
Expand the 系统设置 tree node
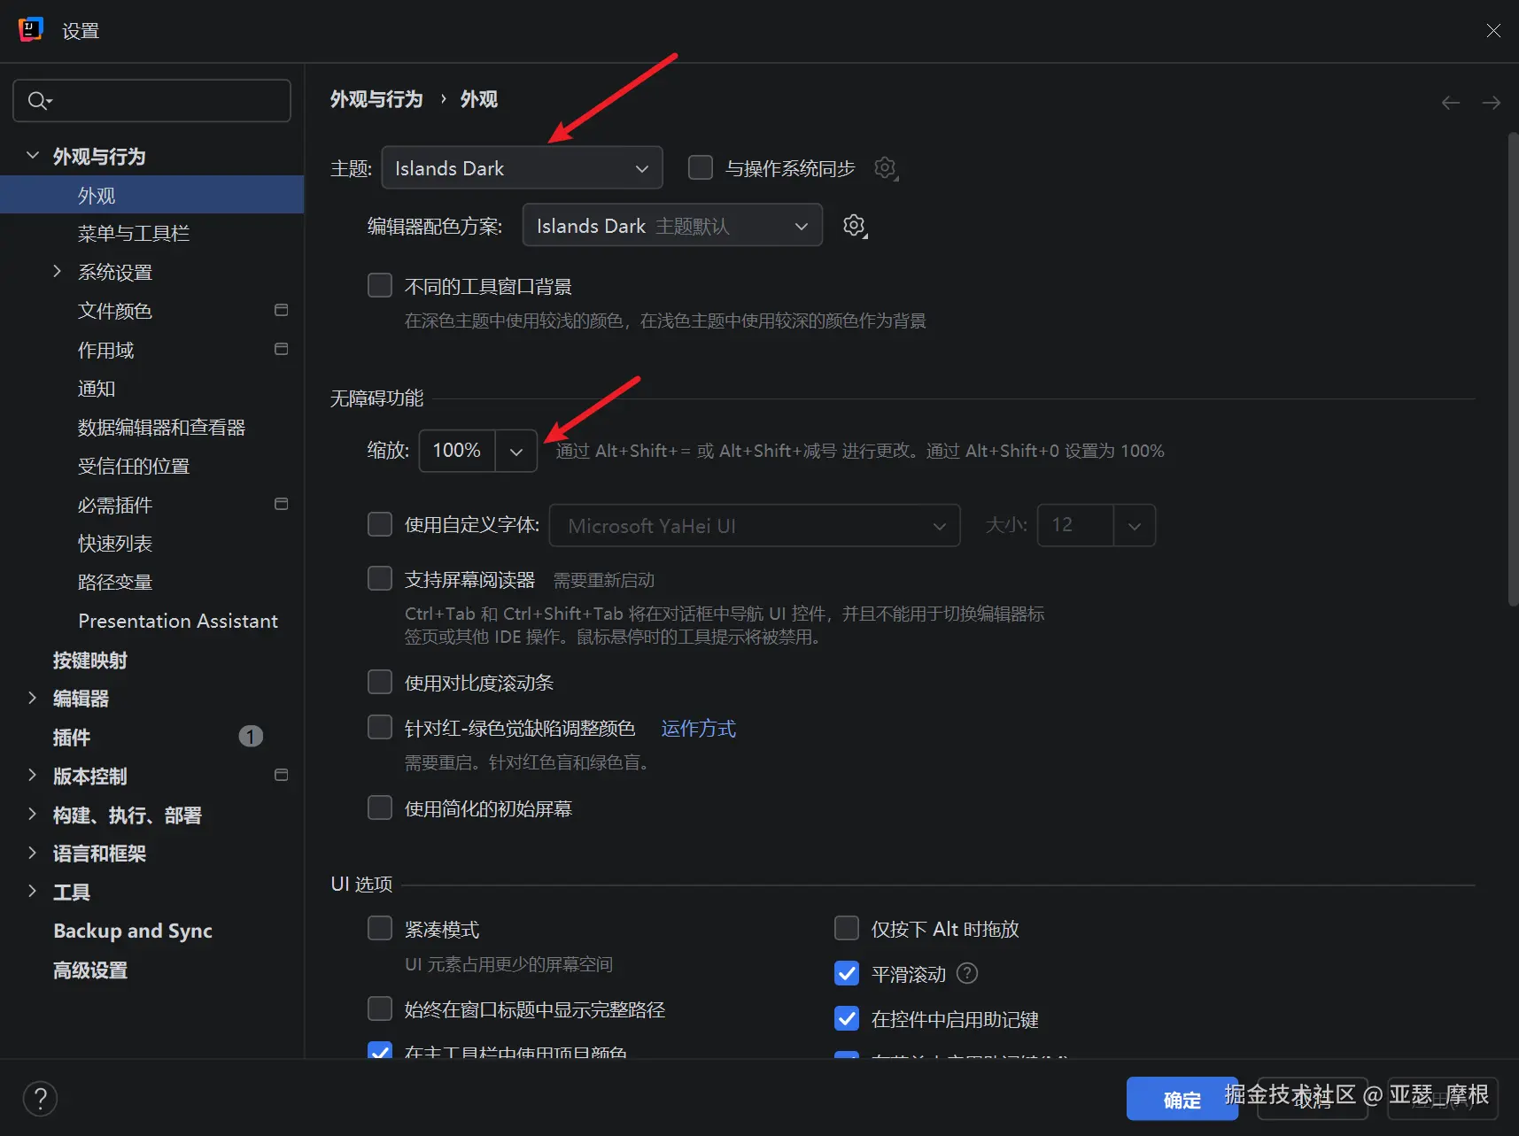58,271
